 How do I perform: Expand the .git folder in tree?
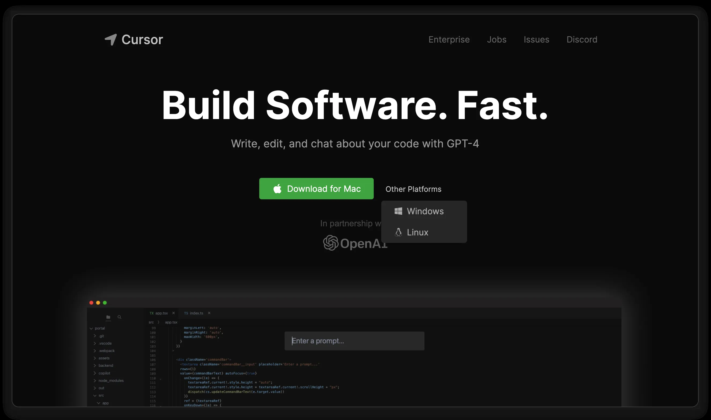tap(95, 336)
